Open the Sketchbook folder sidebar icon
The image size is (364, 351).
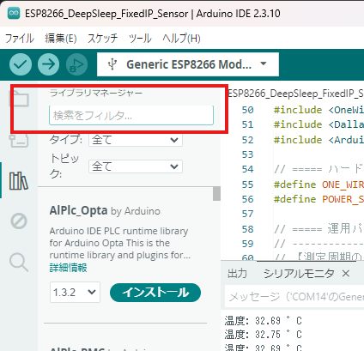19,98
